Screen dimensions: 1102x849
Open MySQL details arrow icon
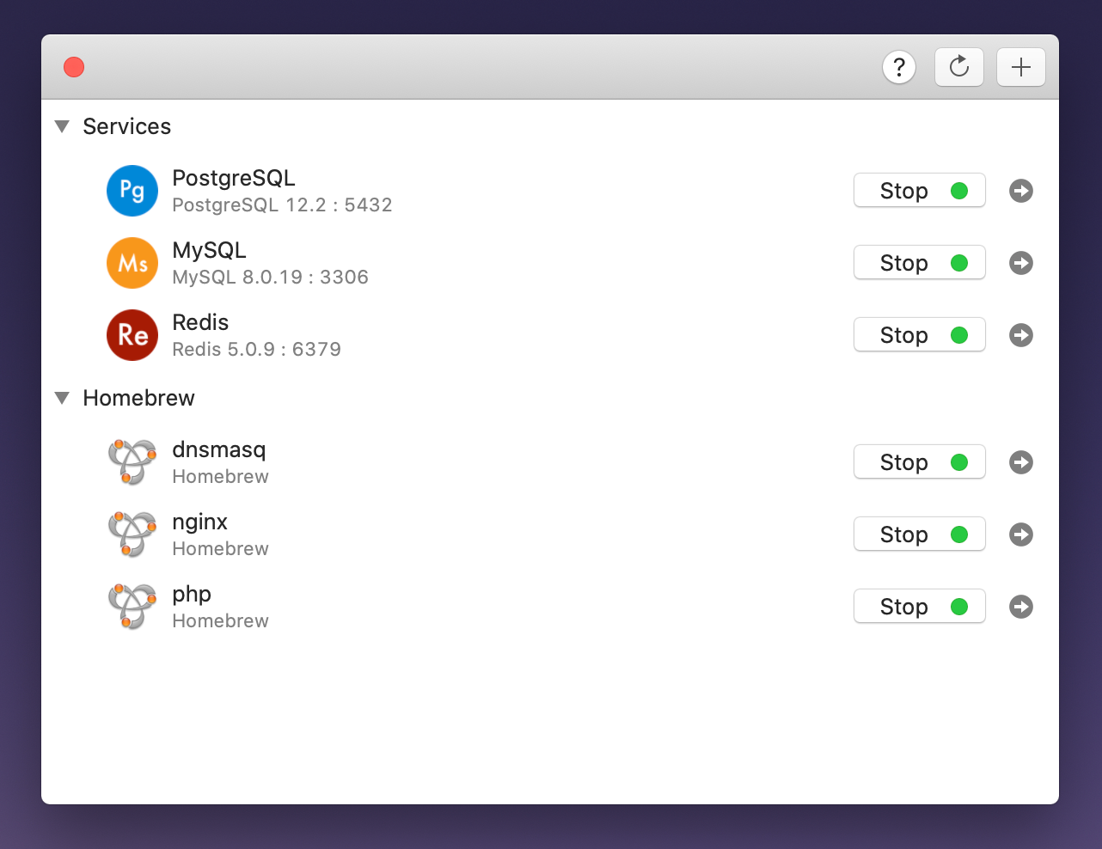1021,263
